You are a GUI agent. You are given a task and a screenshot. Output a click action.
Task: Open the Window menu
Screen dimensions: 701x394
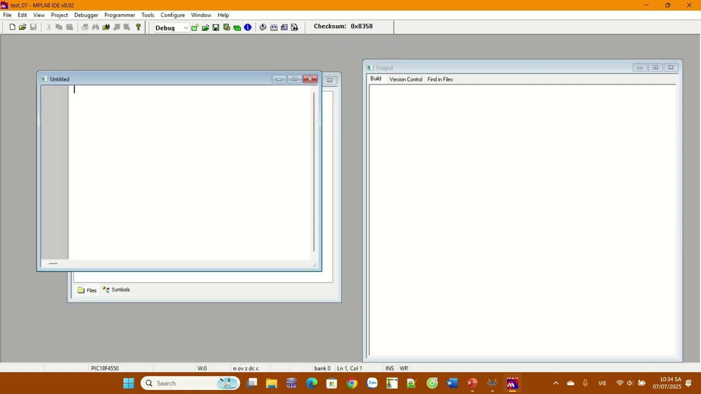pos(201,15)
